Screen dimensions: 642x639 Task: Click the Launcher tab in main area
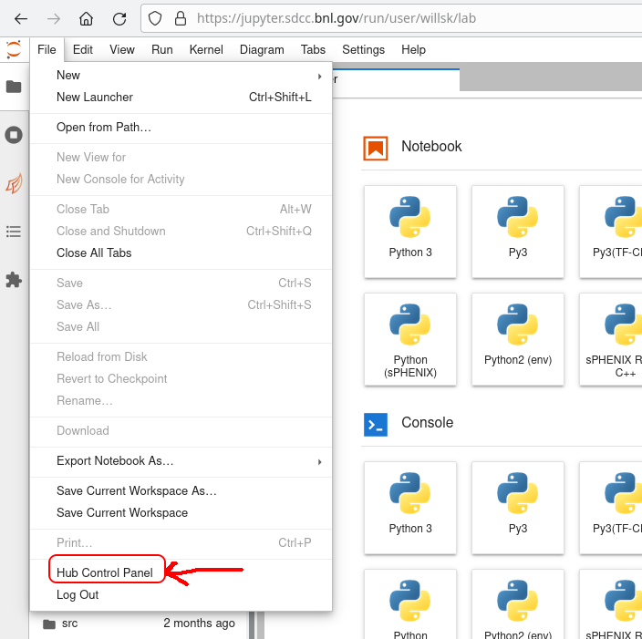pos(396,79)
